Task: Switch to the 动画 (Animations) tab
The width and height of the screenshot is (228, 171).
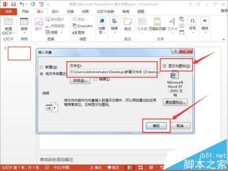Action: tap(85, 11)
